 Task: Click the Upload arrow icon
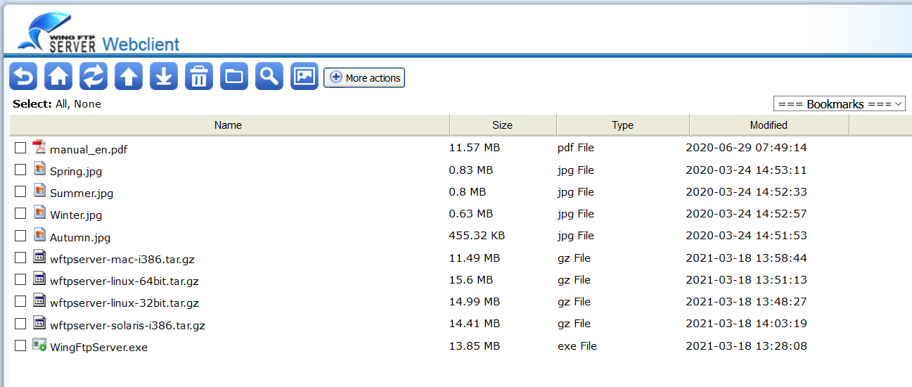129,76
